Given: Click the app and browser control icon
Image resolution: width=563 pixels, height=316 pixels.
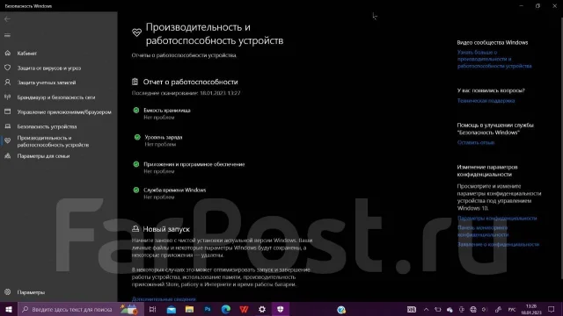Looking at the screenshot, I should coord(8,111).
